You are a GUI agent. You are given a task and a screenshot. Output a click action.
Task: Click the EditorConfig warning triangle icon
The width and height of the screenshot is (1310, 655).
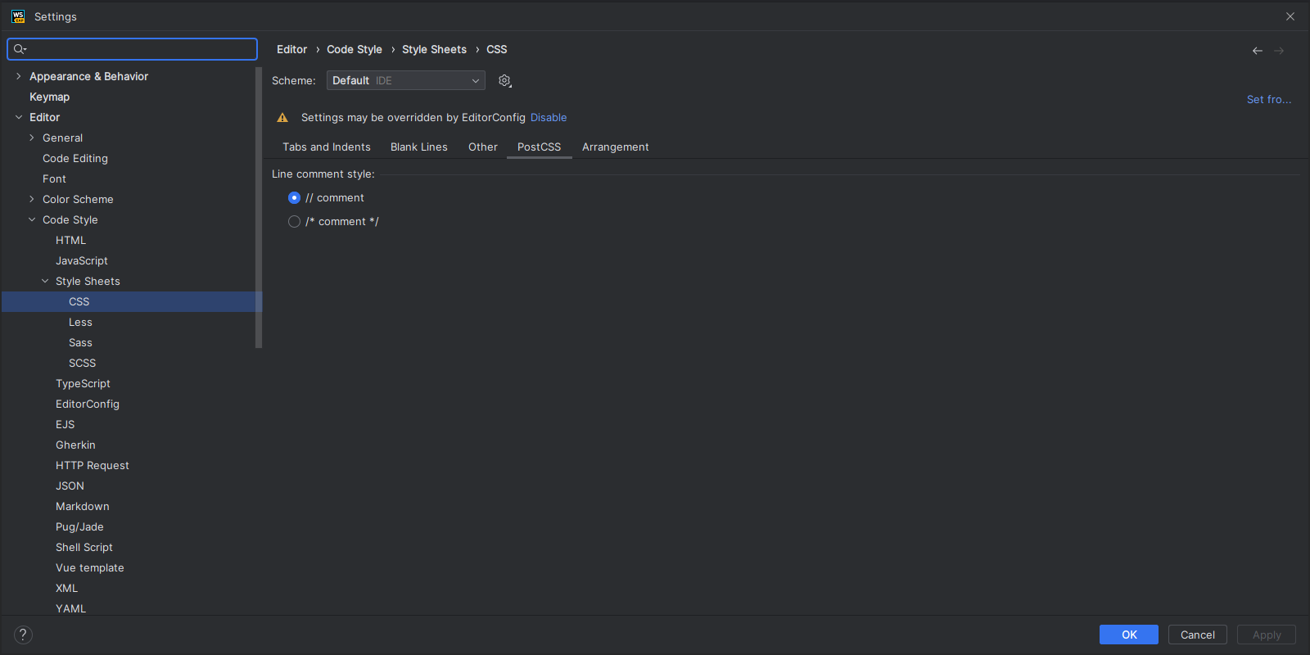pos(282,118)
